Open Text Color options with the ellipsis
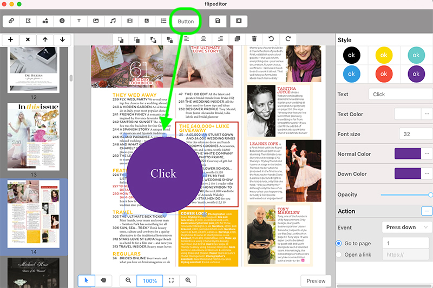This screenshot has width=433, height=288. click(x=427, y=114)
